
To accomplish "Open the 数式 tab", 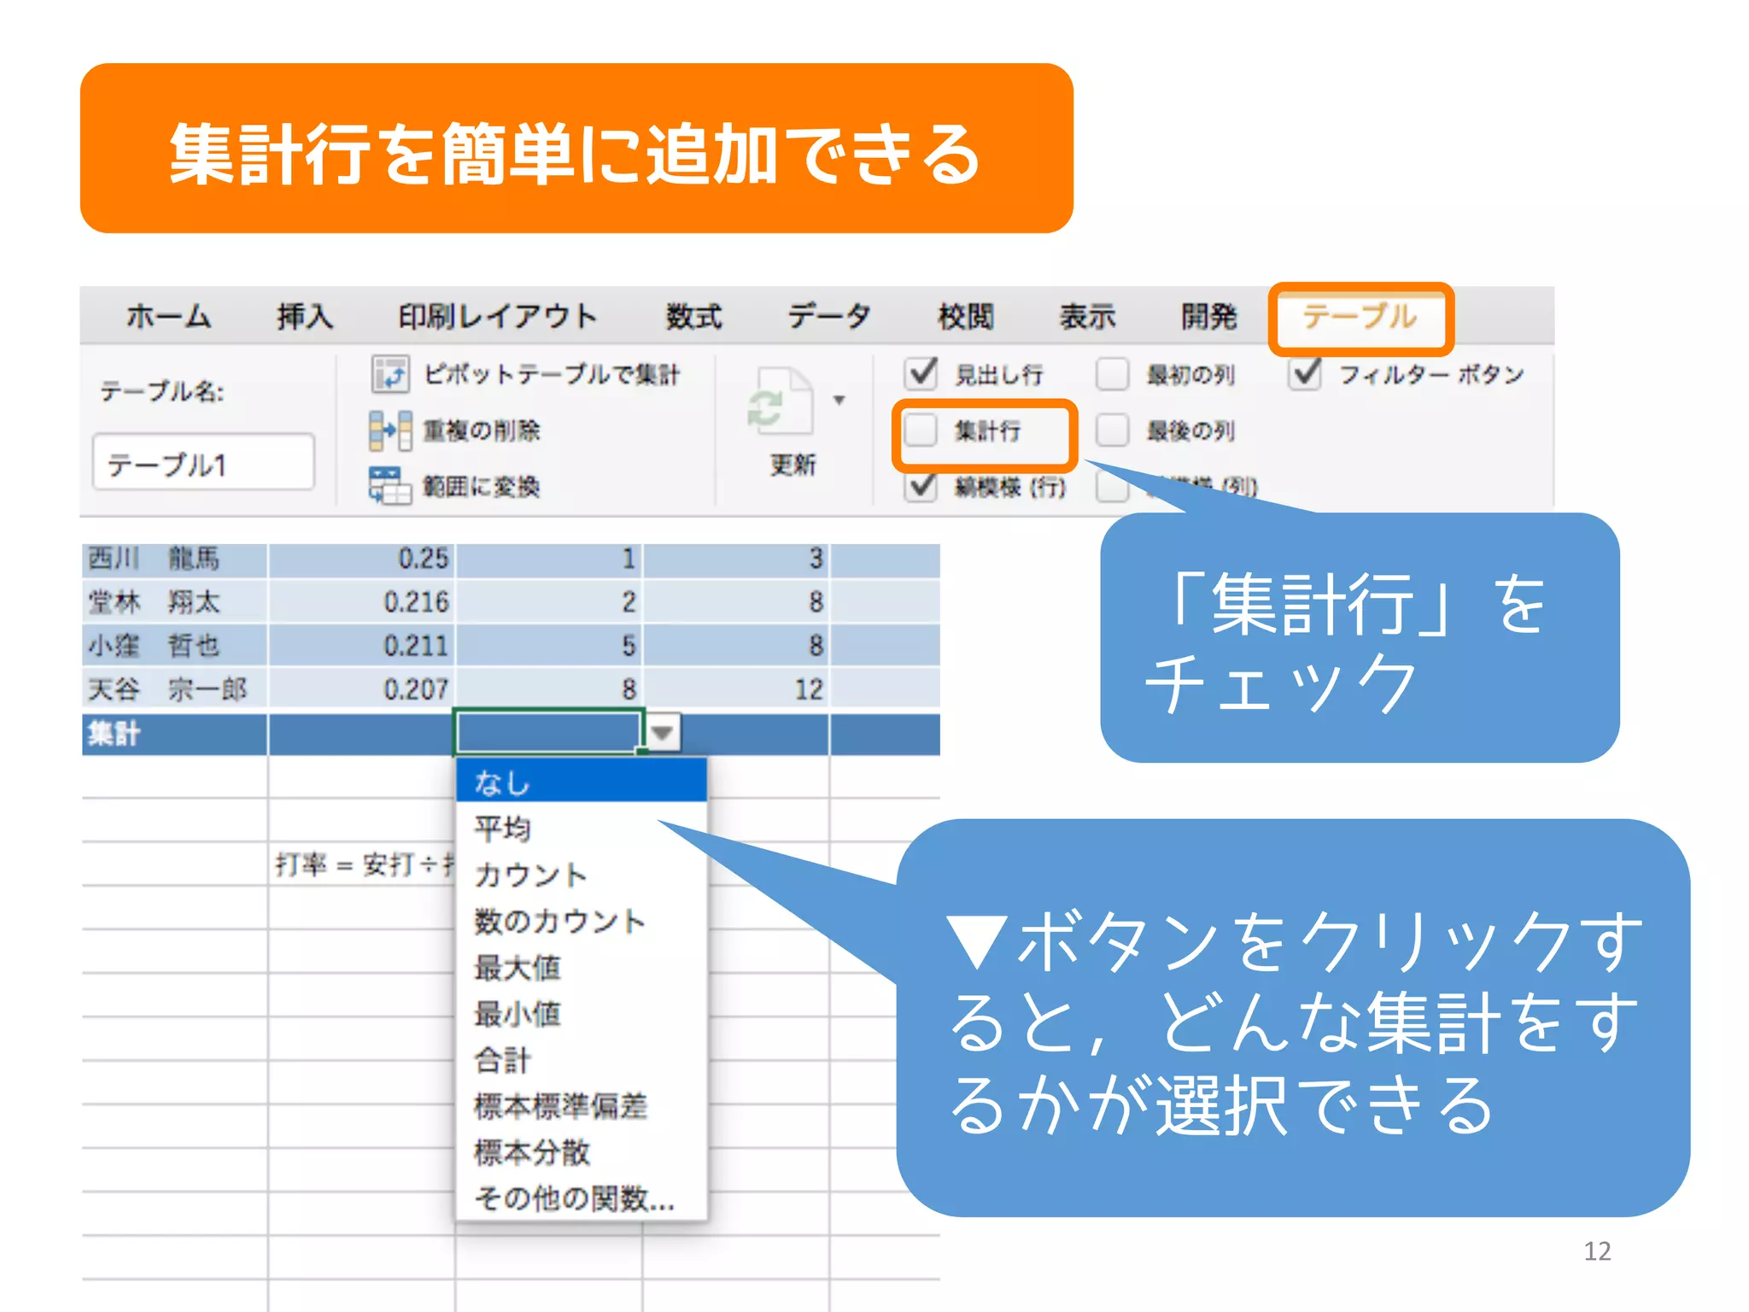I will [694, 316].
